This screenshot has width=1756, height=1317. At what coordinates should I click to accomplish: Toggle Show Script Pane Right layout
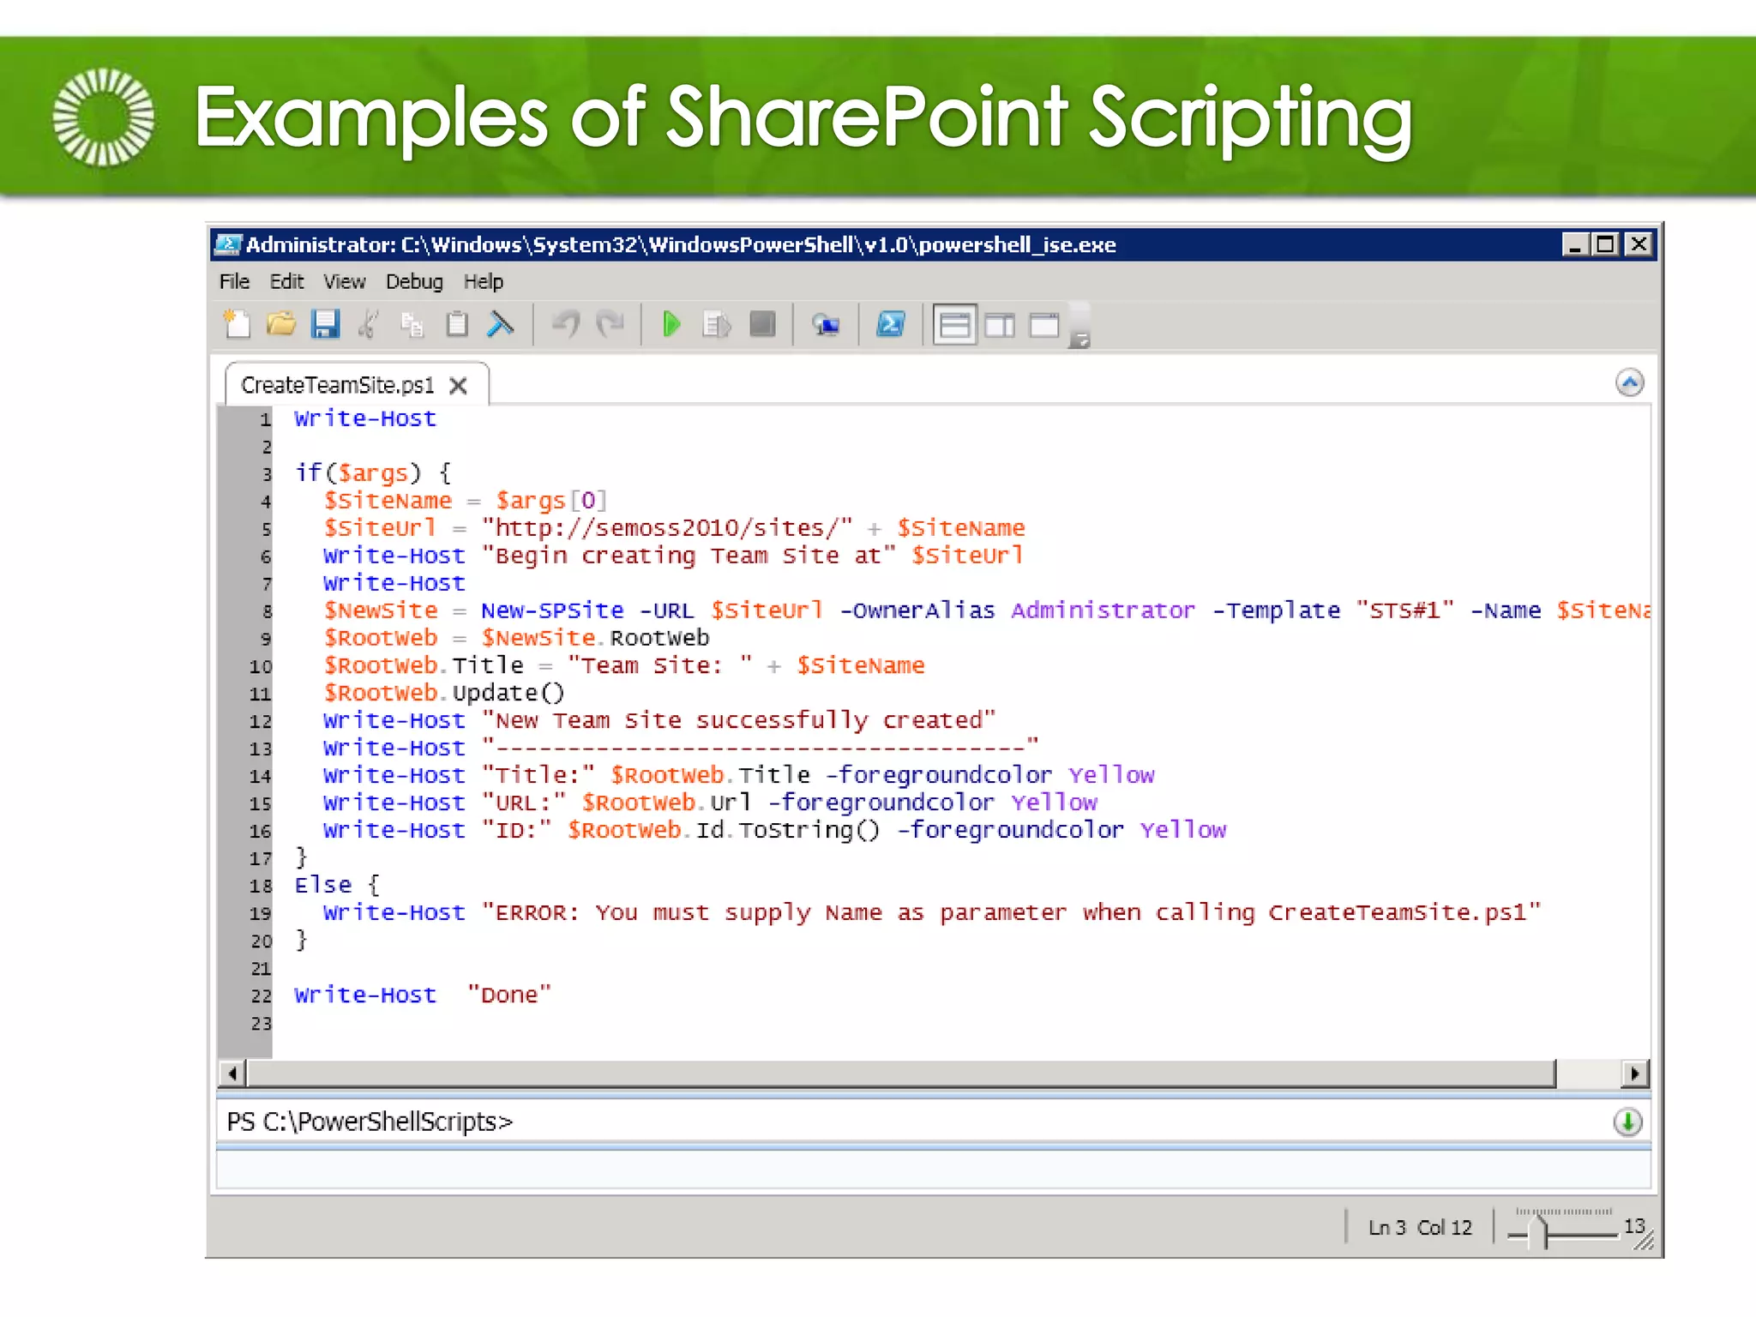click(x=999, y=326)
